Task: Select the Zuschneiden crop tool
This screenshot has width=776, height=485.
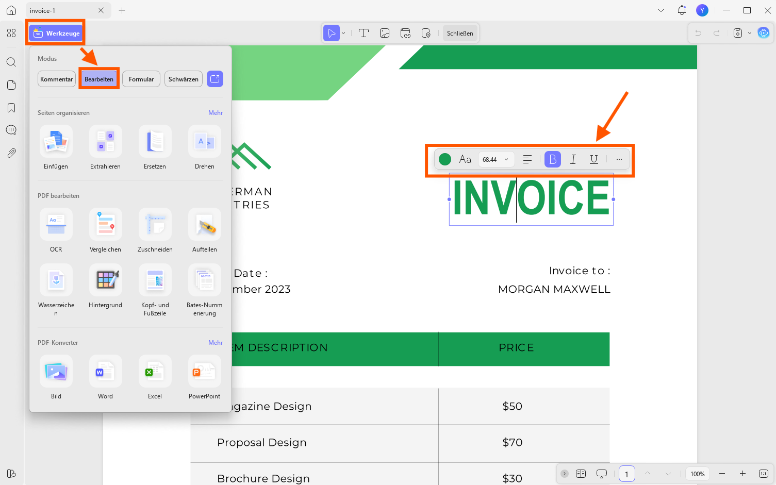Action: pos(155,230)
